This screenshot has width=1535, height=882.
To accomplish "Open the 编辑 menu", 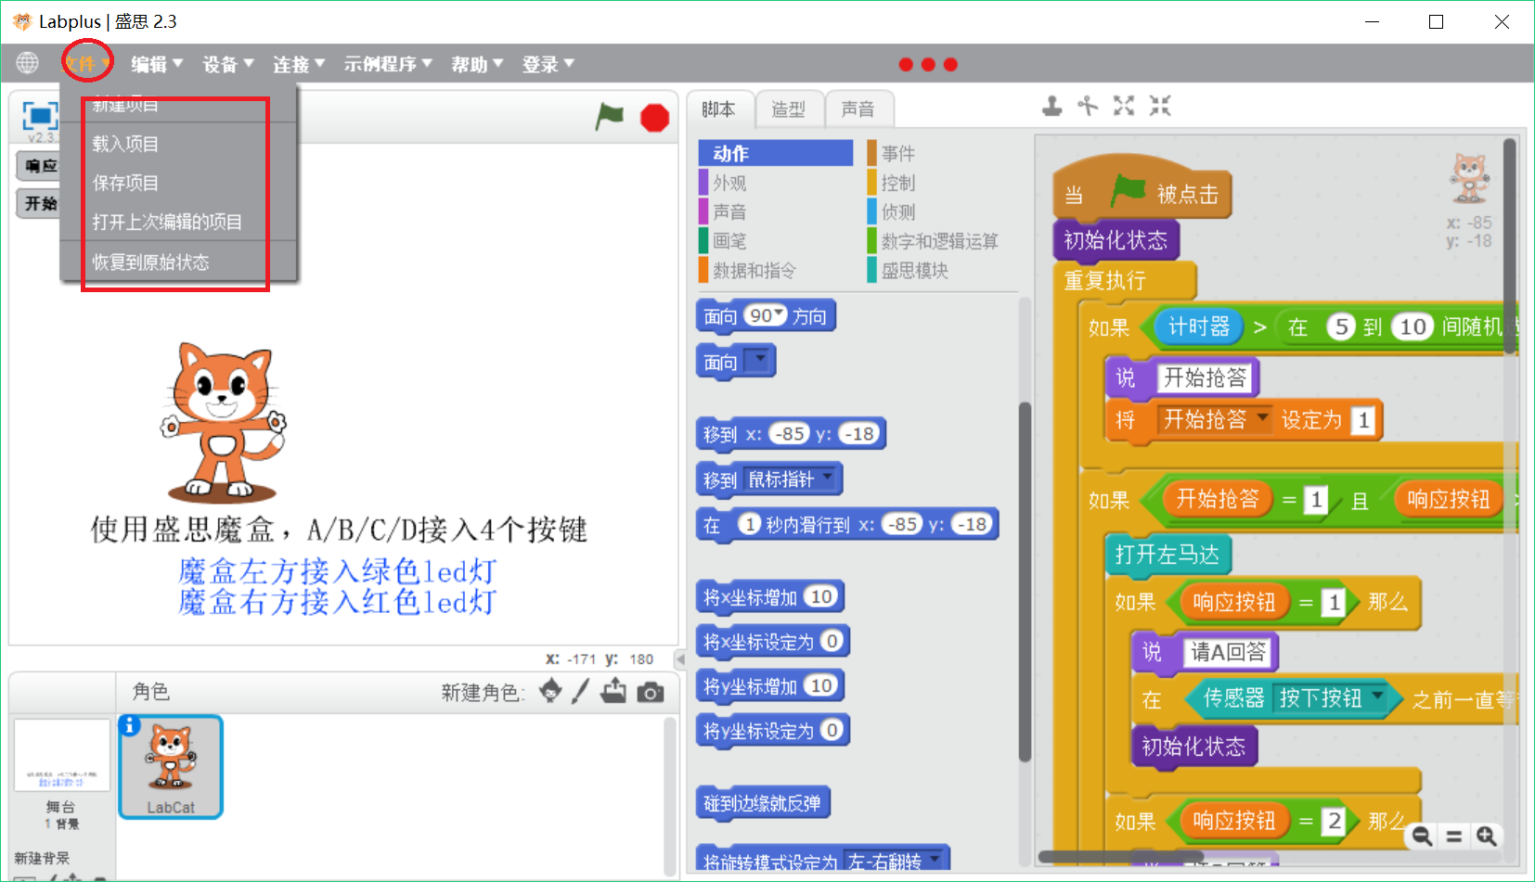I will point(157,64).
